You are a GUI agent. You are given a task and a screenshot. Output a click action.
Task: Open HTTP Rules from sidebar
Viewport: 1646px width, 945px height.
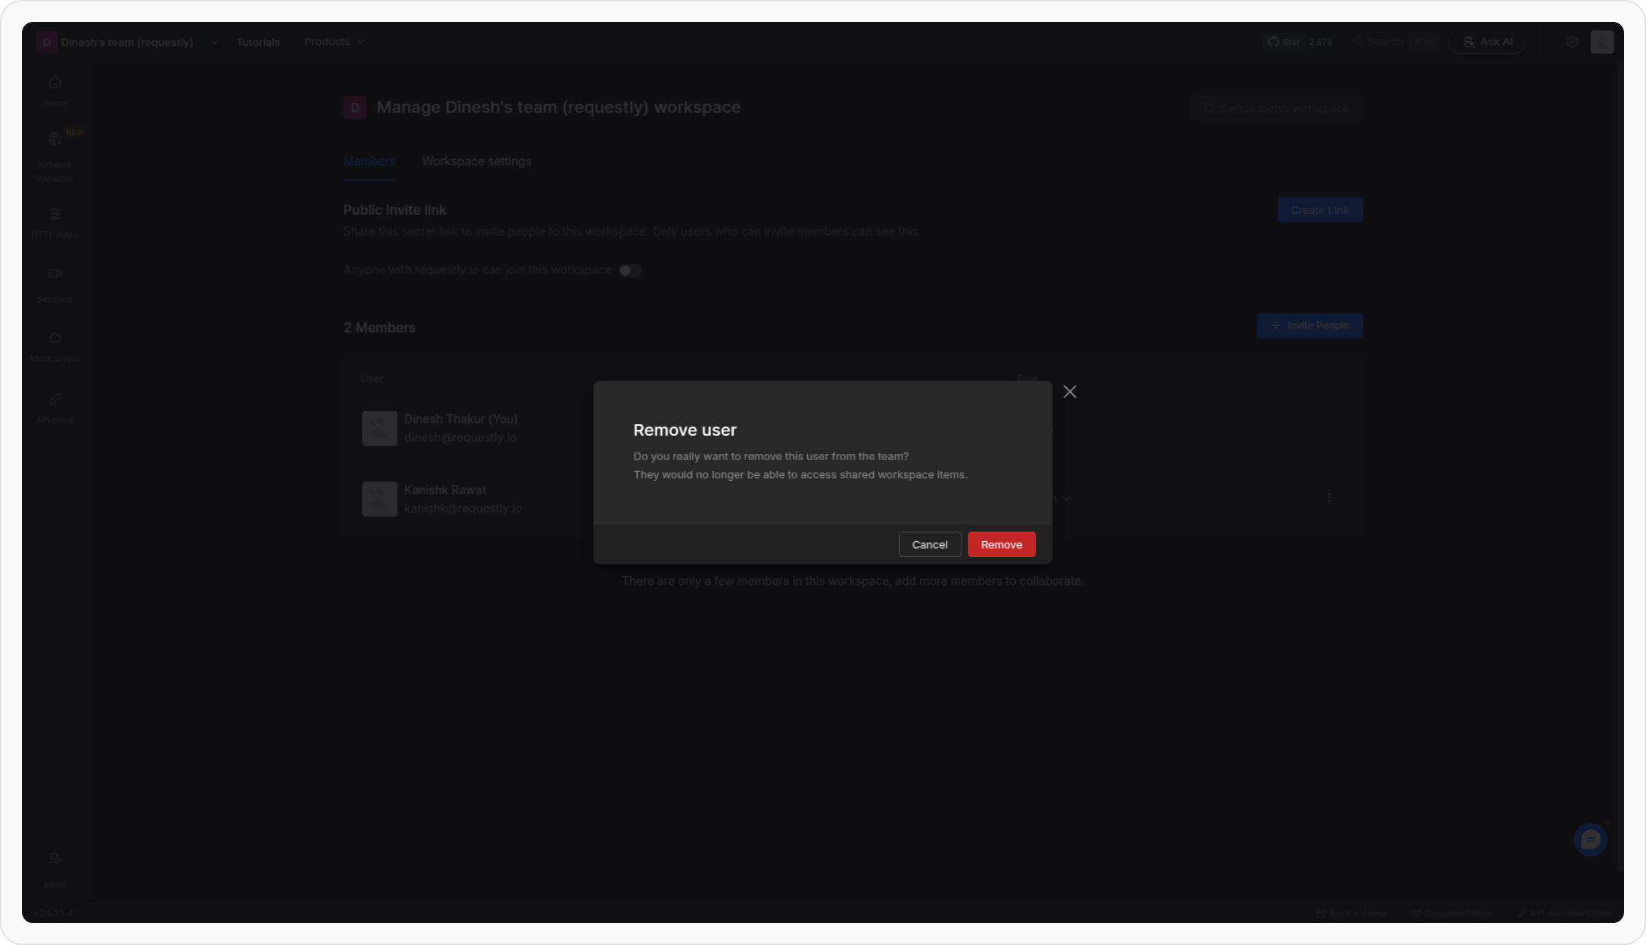(x=55, y=214)
